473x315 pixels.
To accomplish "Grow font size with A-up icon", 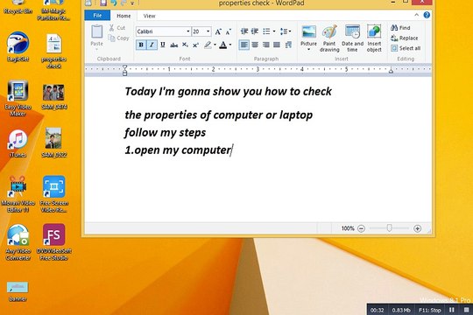I will point(218,31).
